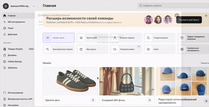Click the magnifier icon in search bar
This screenshot has height=107, width=209.
[141, 5]
